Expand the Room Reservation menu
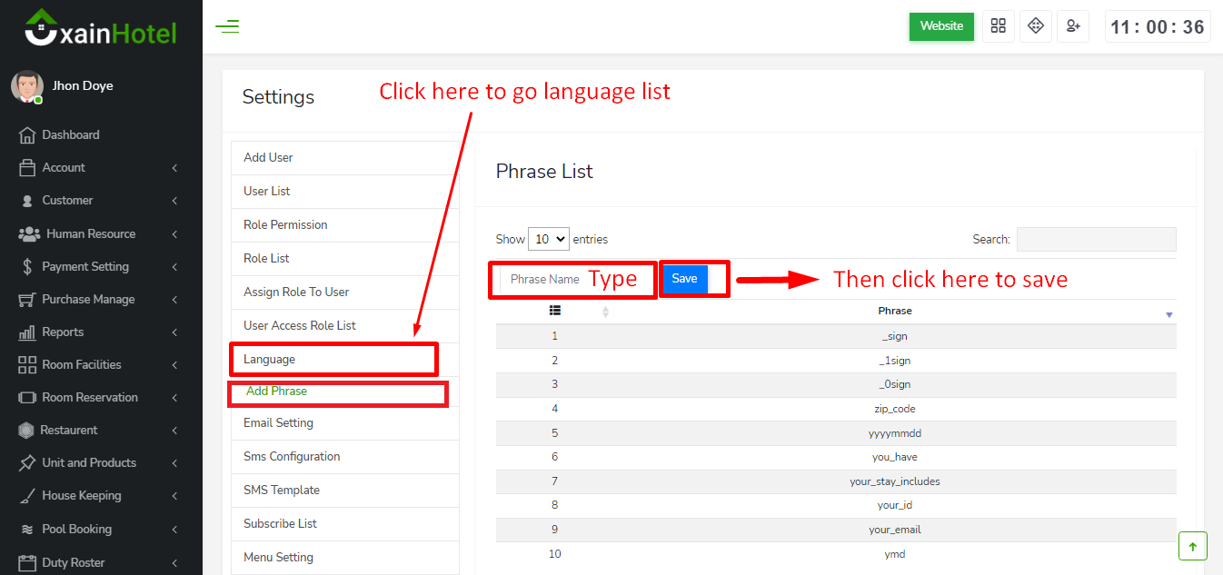 [90, 397]
